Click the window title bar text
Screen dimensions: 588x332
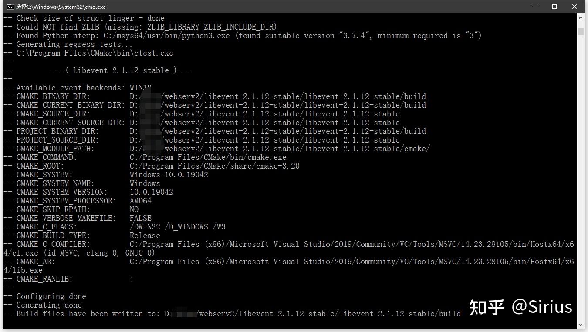coord(61,7)
